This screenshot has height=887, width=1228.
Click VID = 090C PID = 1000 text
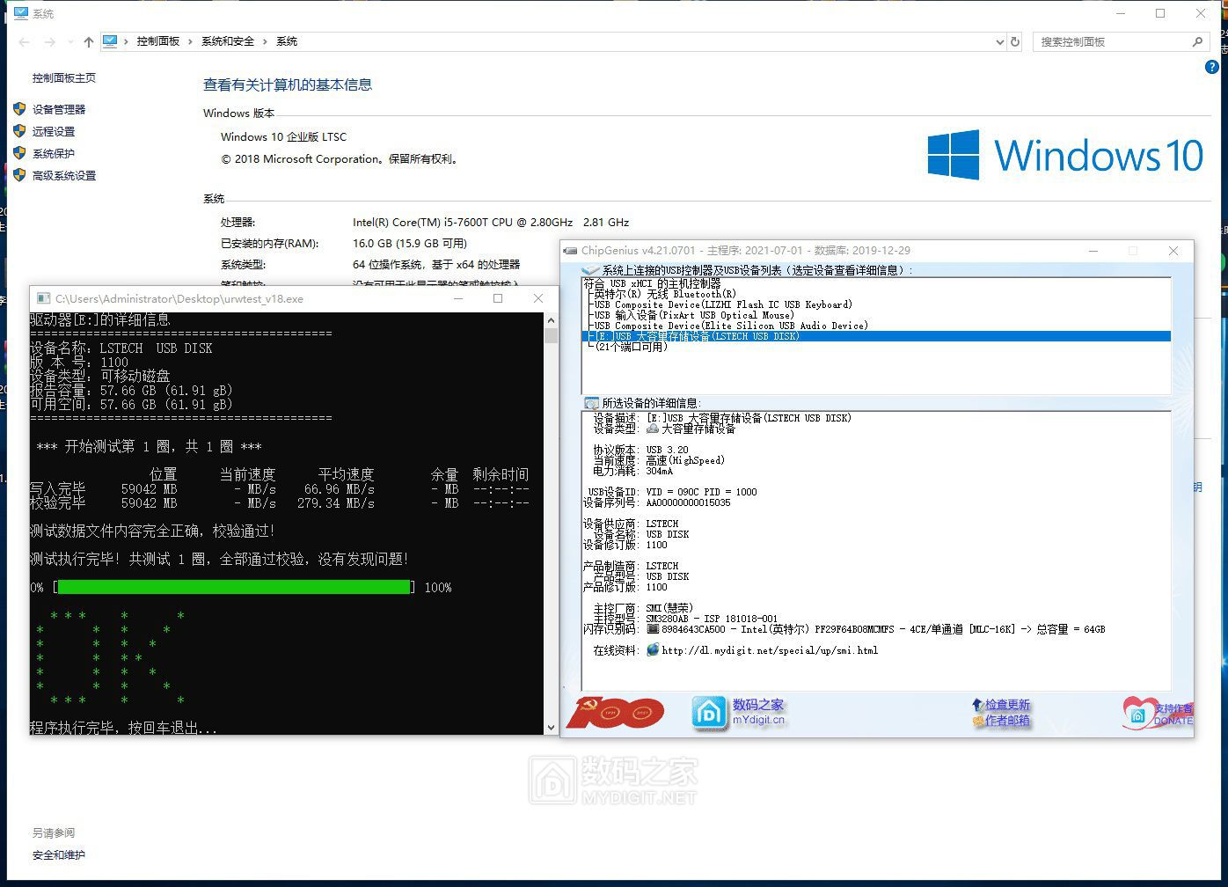(x=701, y=493)
